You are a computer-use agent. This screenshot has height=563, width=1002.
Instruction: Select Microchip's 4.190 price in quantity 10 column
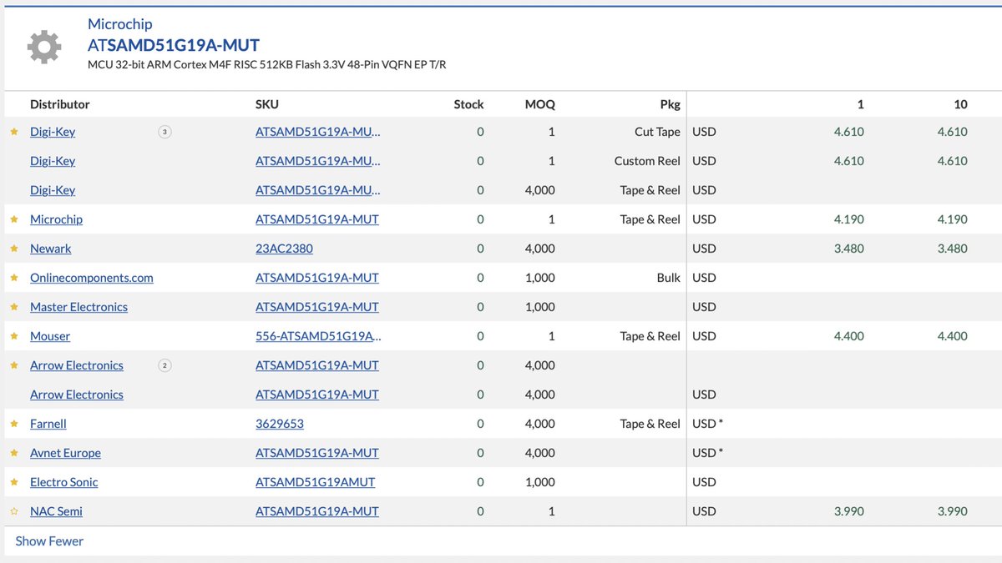coord(953,219)
